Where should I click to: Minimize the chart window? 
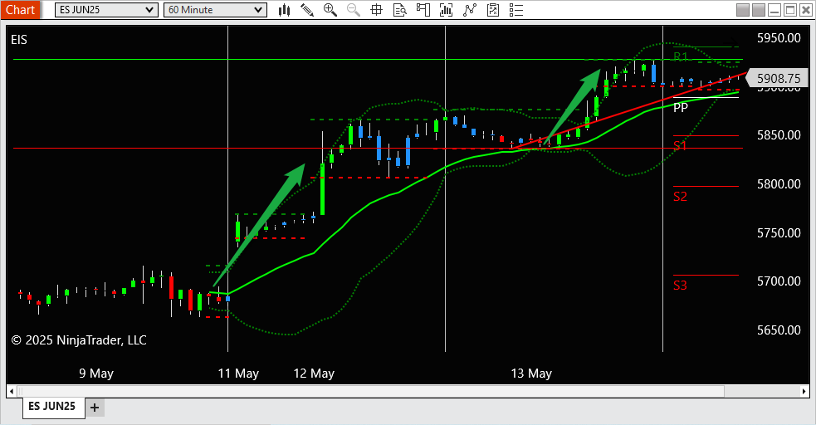[774, 10]
